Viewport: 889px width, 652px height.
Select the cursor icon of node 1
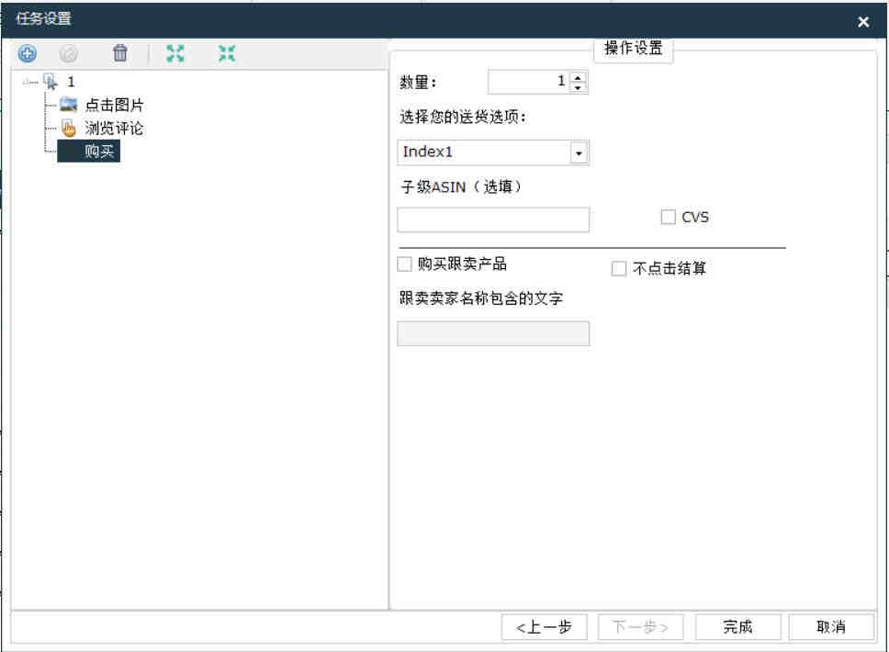click(x=51, y=82)
